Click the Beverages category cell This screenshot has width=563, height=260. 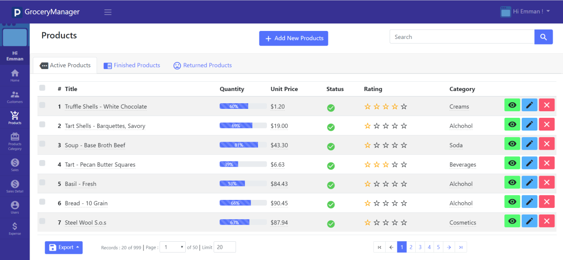[463, 165]
